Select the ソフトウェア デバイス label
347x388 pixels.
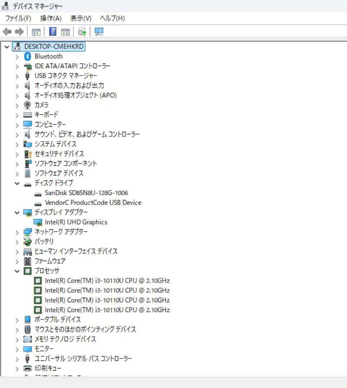(x=59, y=173)
